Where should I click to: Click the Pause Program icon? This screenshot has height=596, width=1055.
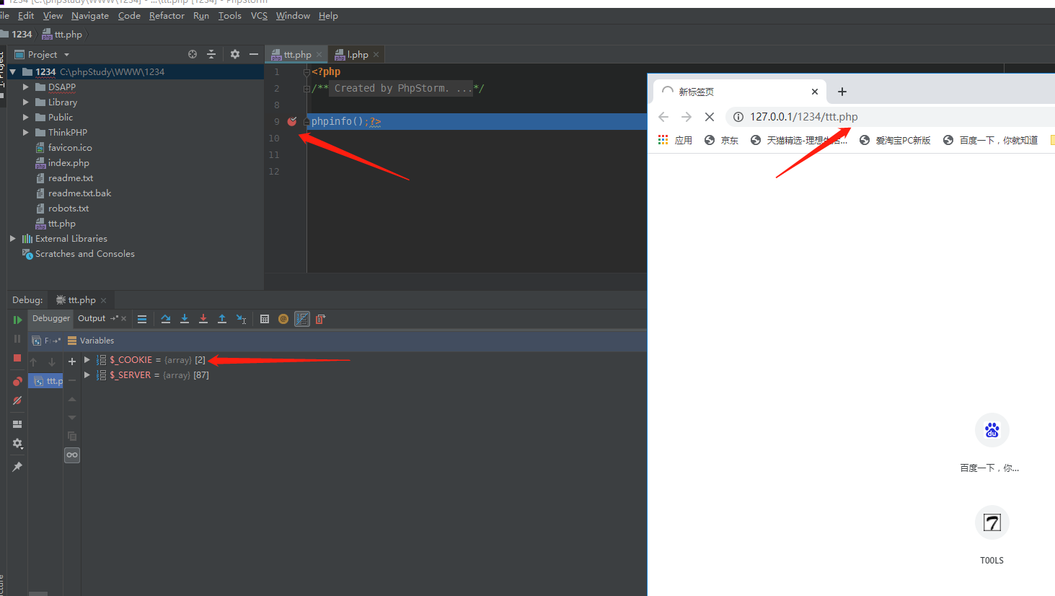click(17, 338)
